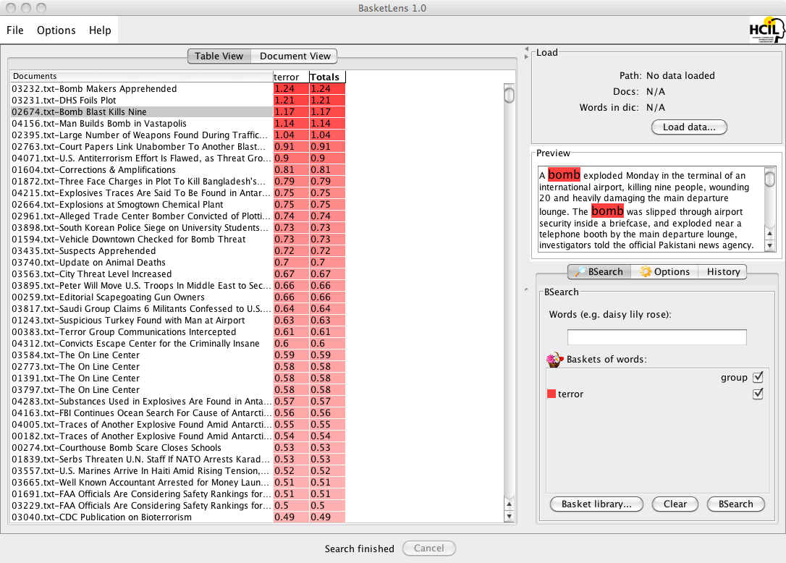Click the table scrollbar down arrow
Image resolution: width=786 pixels, height=563 pixels.
510,517
